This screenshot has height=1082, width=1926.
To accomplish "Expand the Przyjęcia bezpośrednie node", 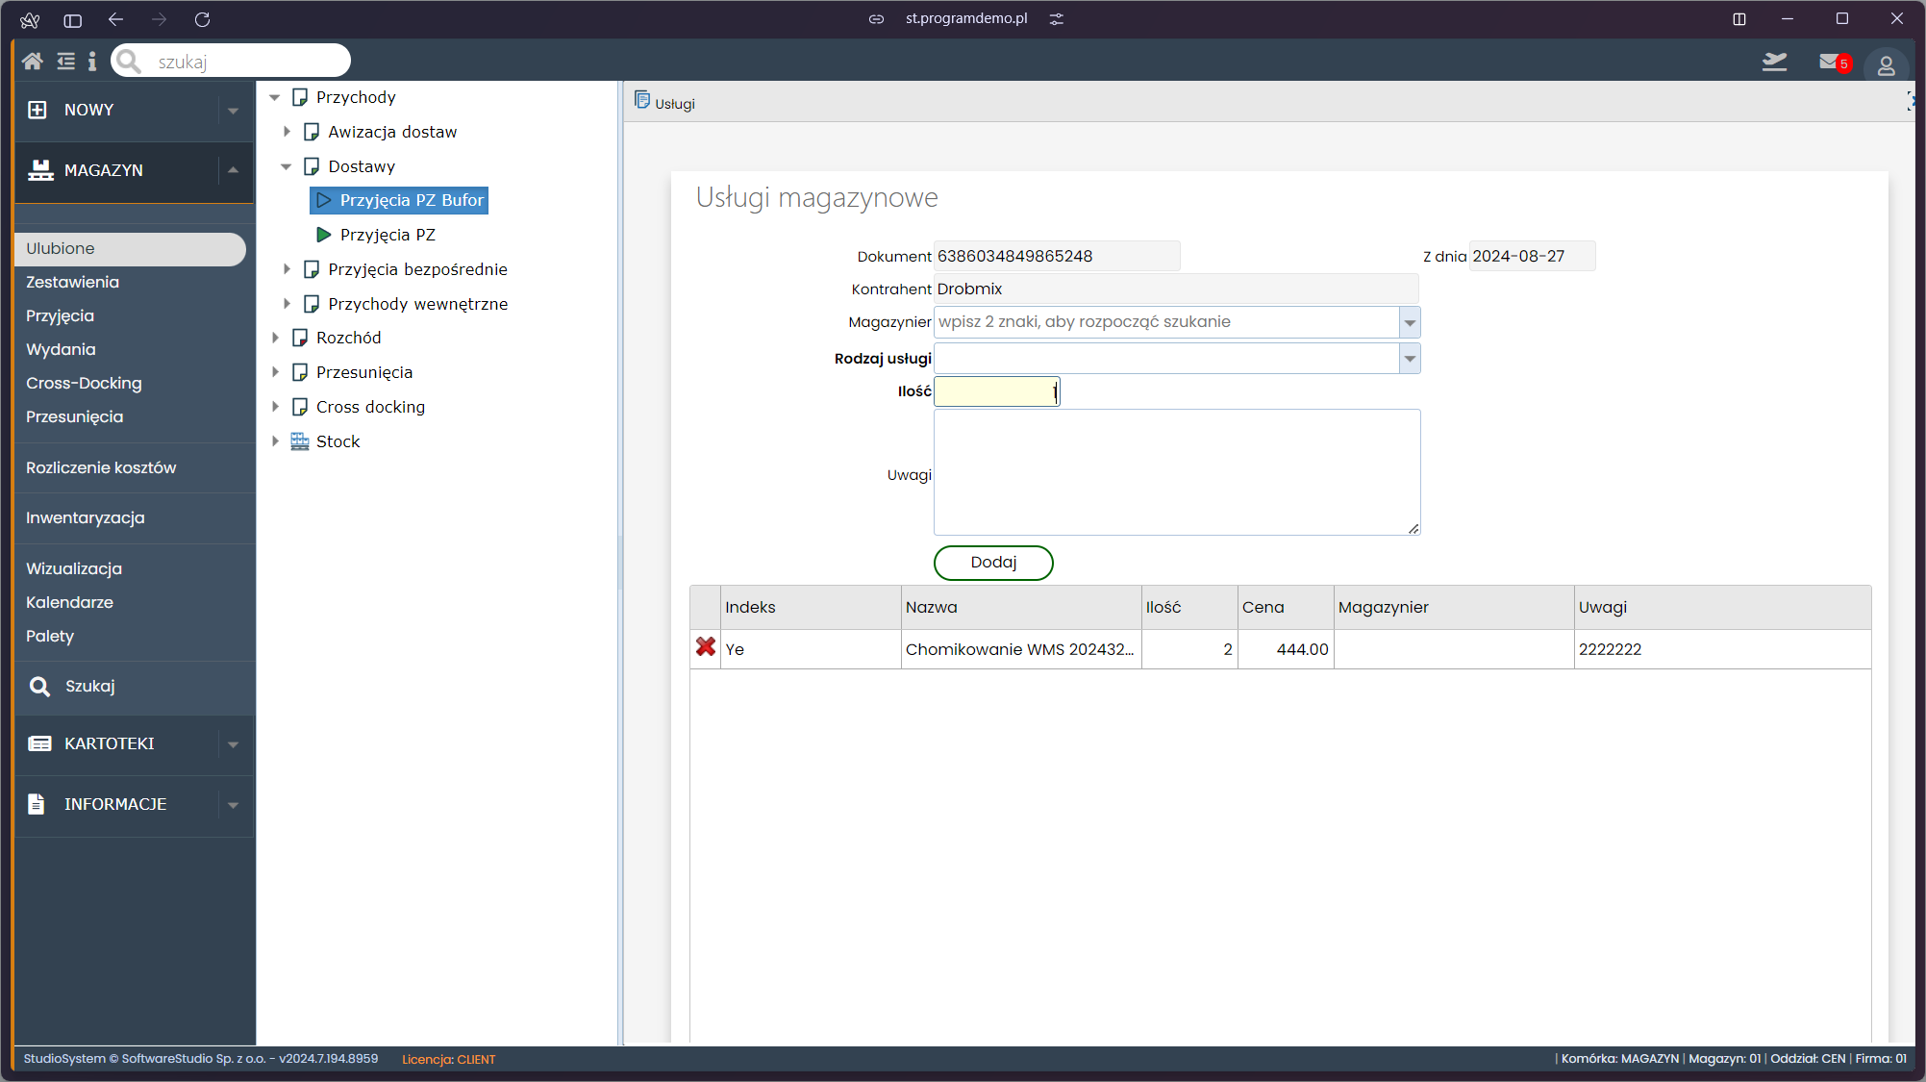I will tap(287, 269).
